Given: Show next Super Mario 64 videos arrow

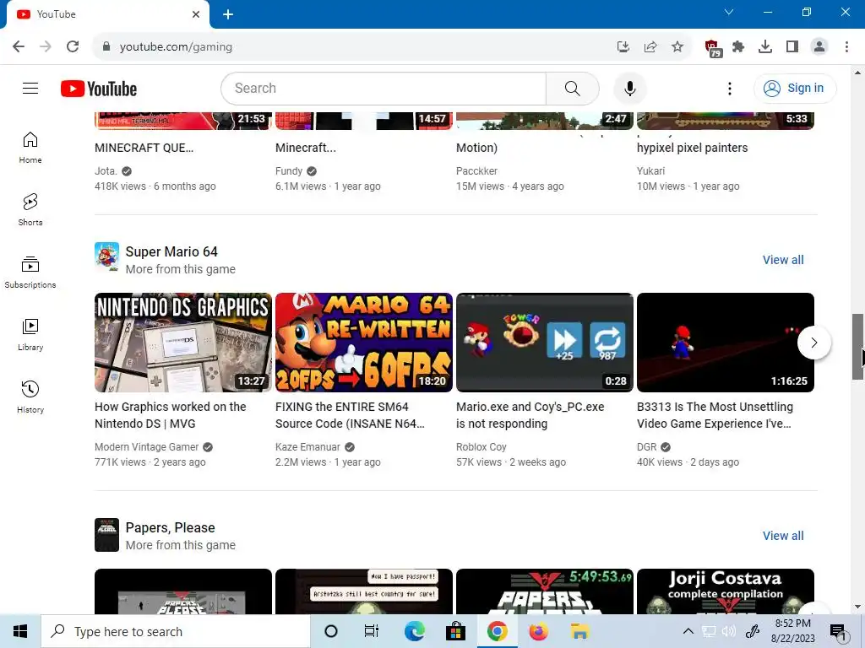Looking at the screenshot, I should 813,343.
